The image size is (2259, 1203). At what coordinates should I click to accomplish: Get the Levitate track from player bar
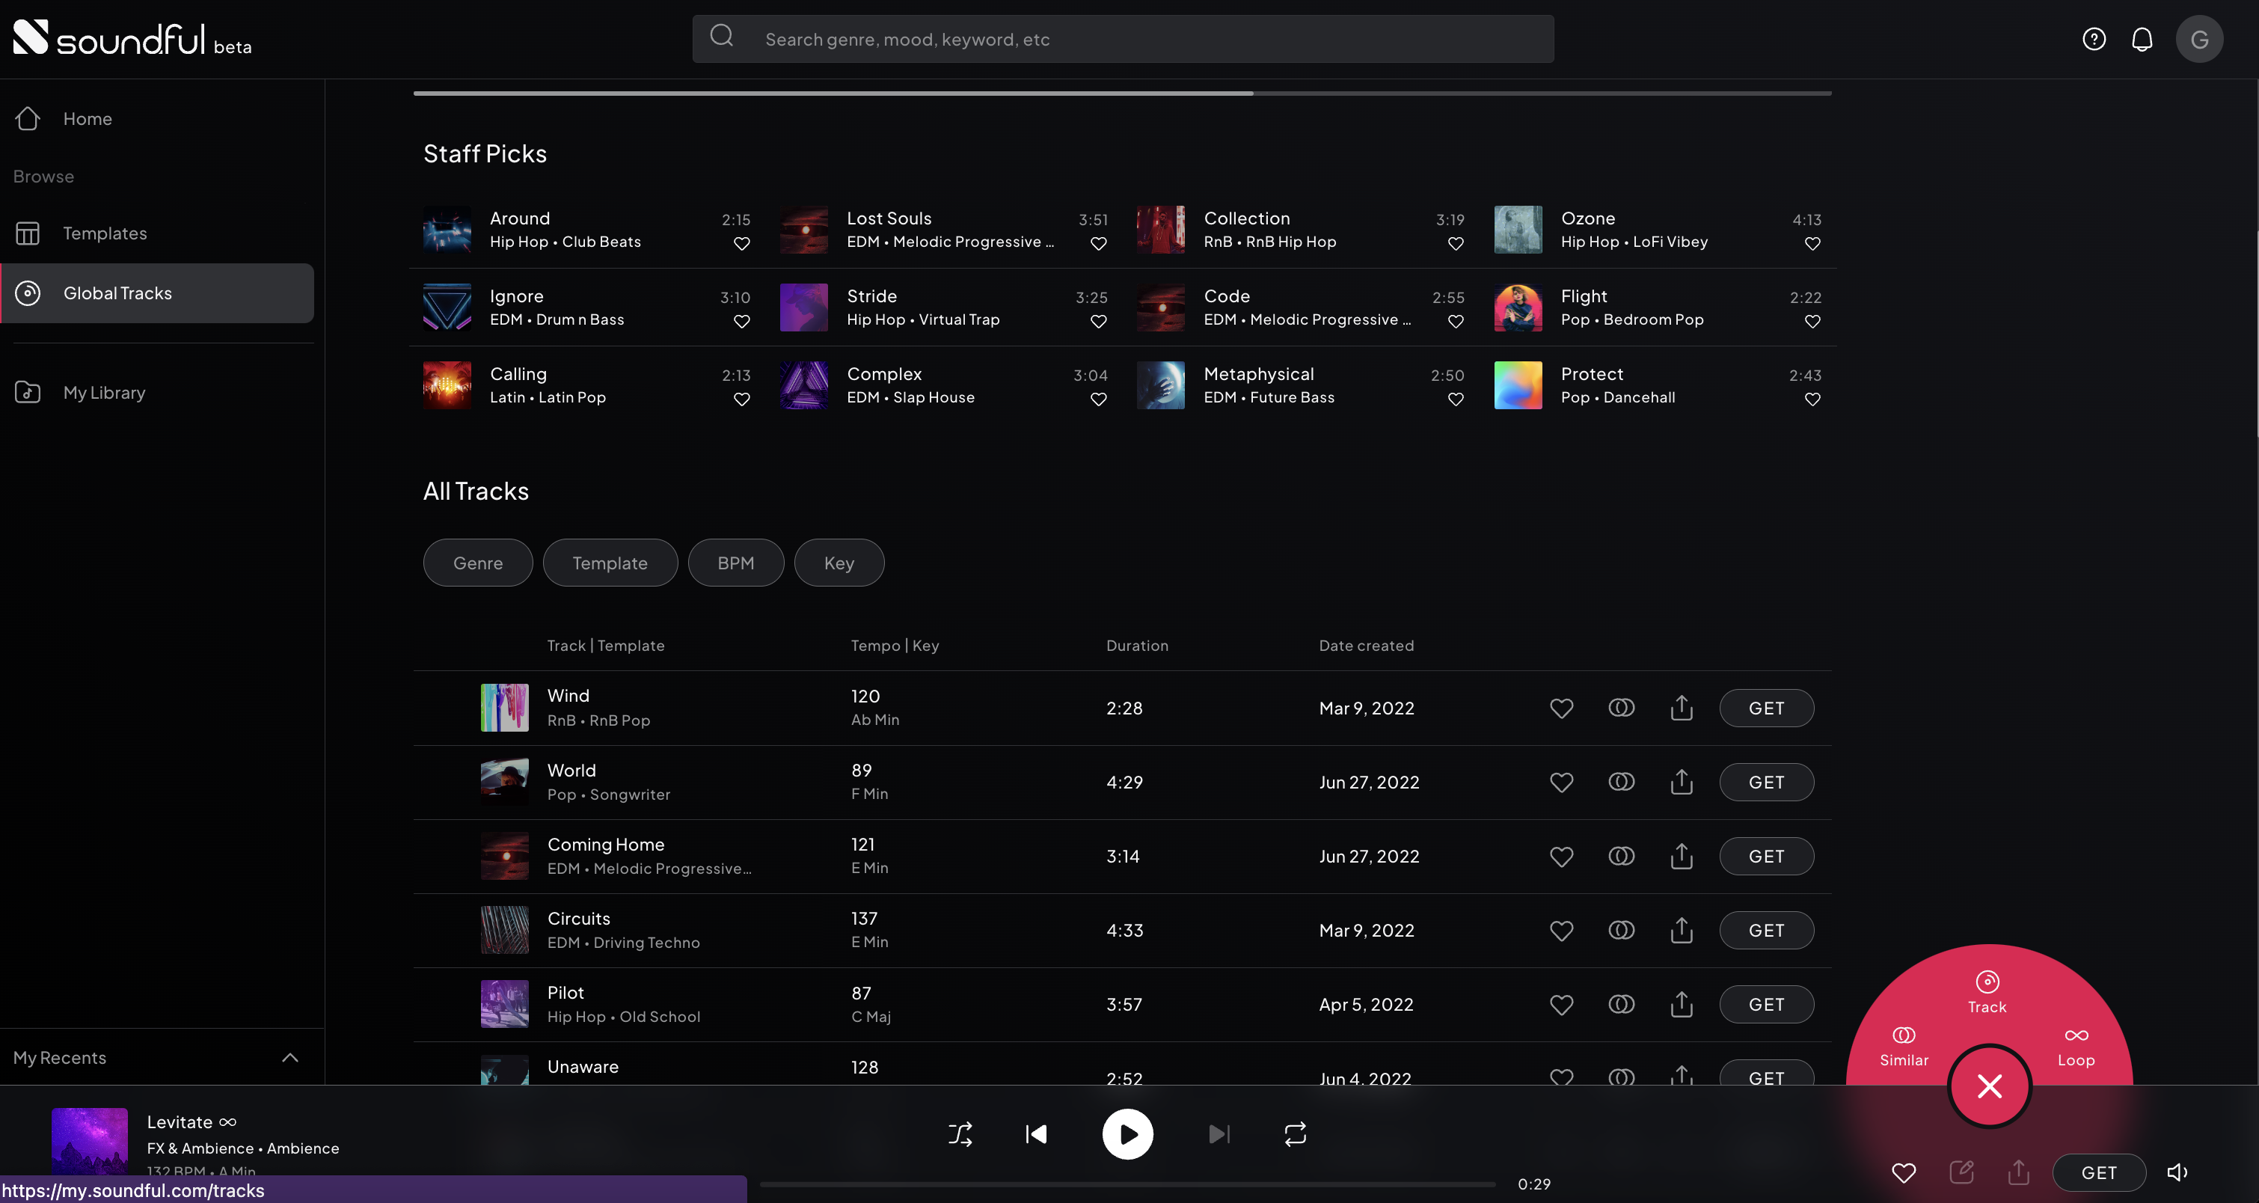click(x=2098, y=1172)
